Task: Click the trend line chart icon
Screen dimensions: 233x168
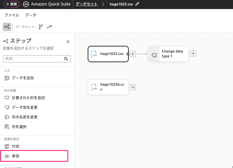Action: (49, 27)
